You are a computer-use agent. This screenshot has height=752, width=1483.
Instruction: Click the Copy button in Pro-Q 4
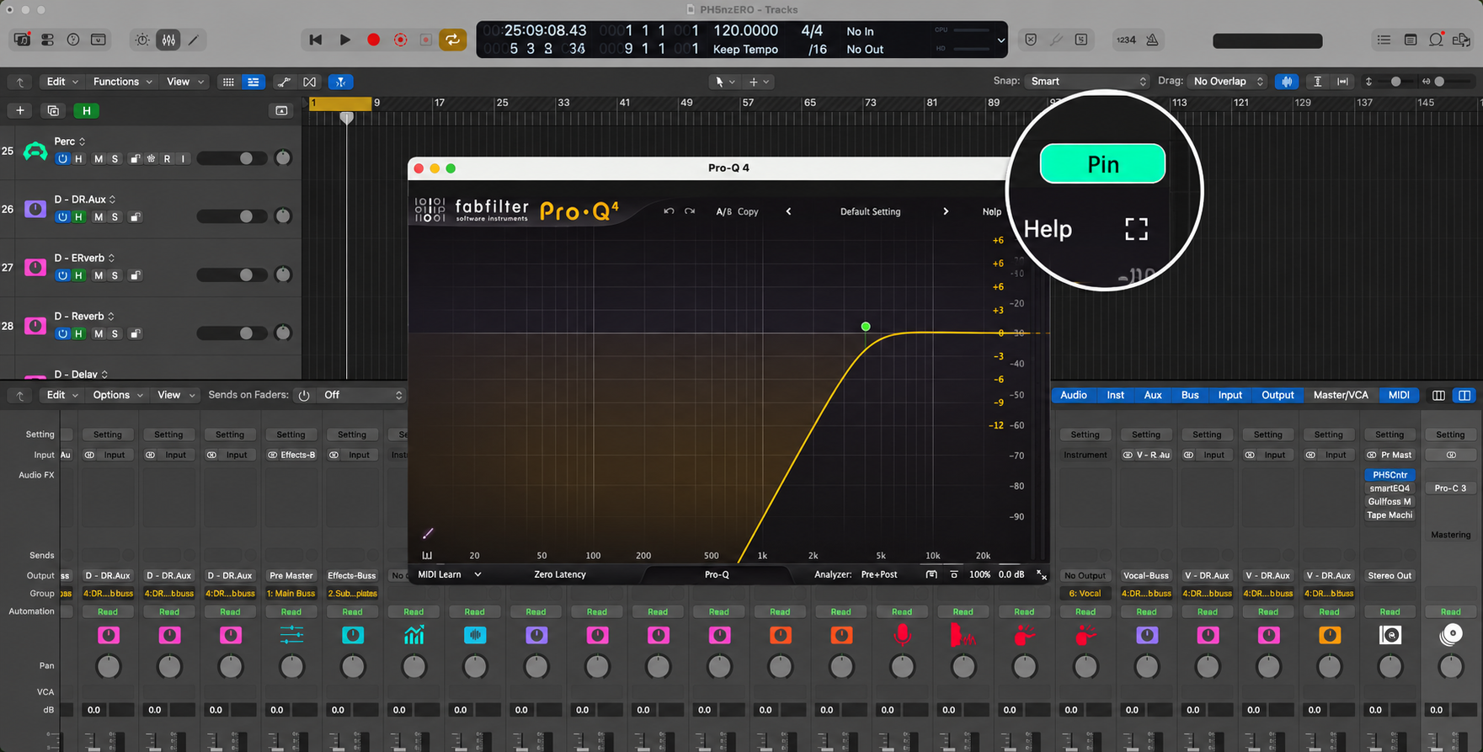pos(748,211)
